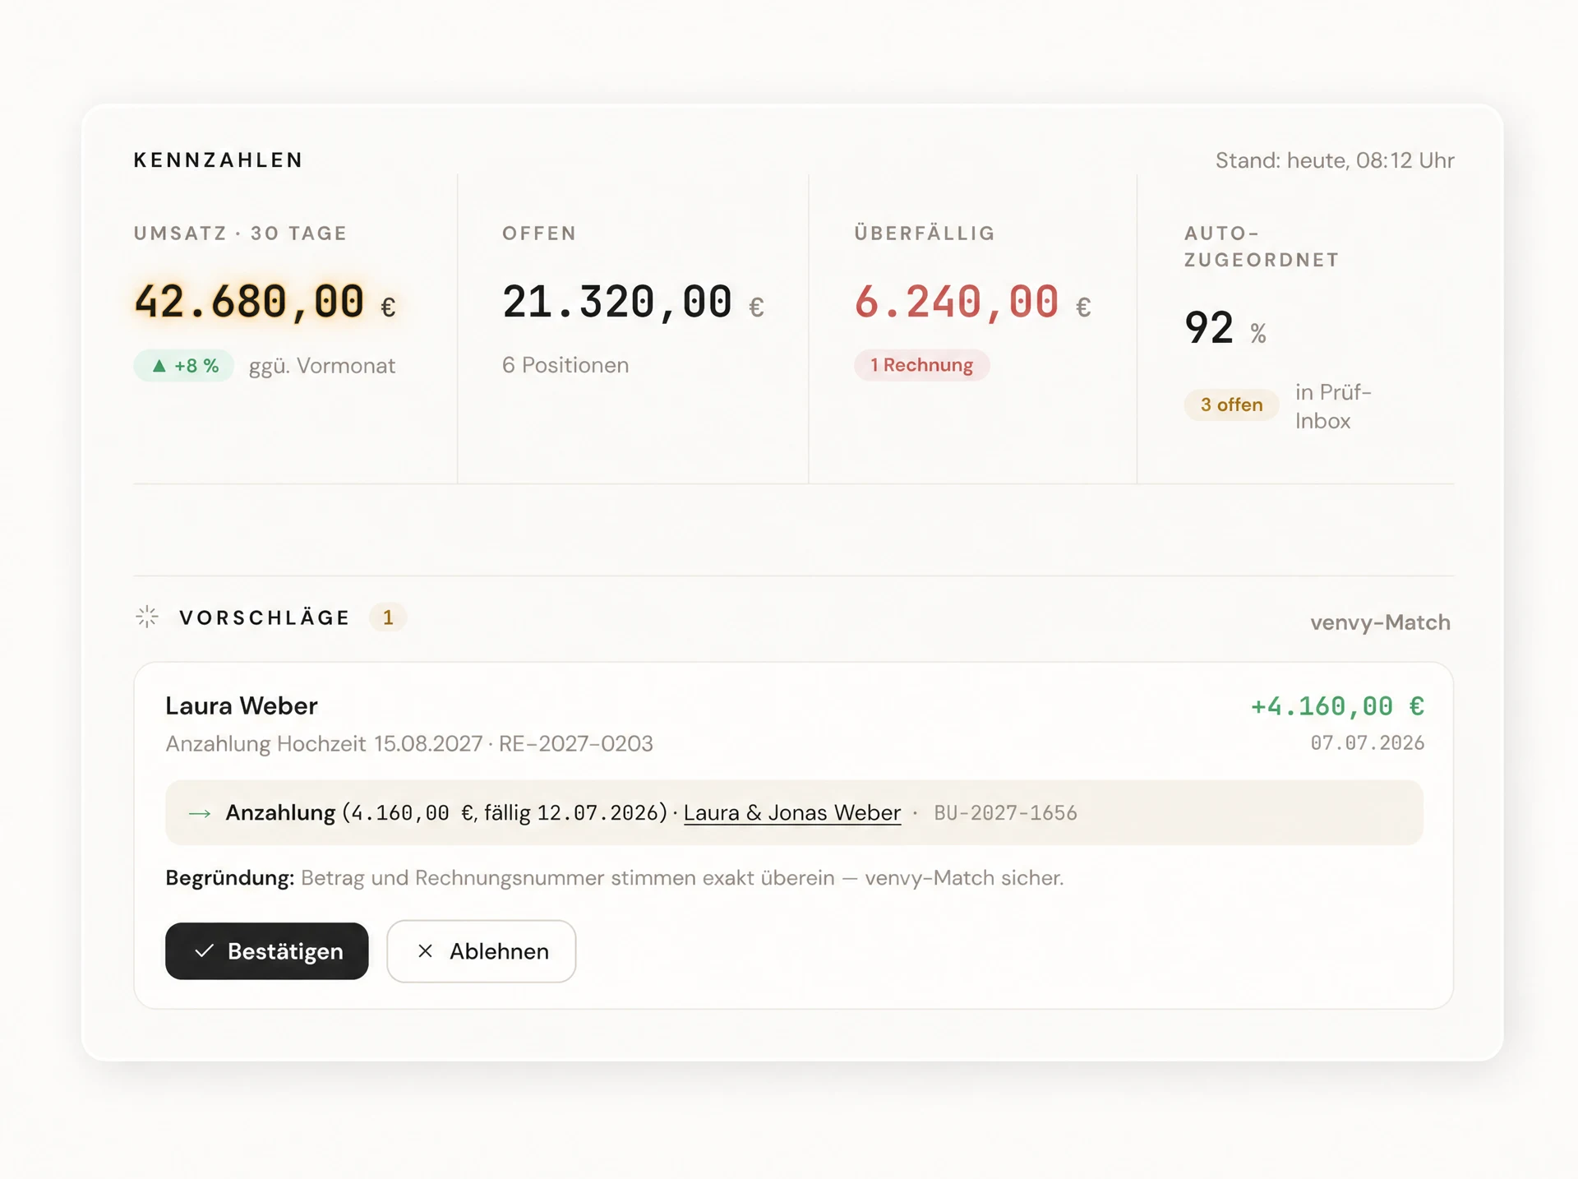Viewport: 1578px width, 1179px height.
Task: Click the Vorschläge sparkle icon
Action: (147, 617)
